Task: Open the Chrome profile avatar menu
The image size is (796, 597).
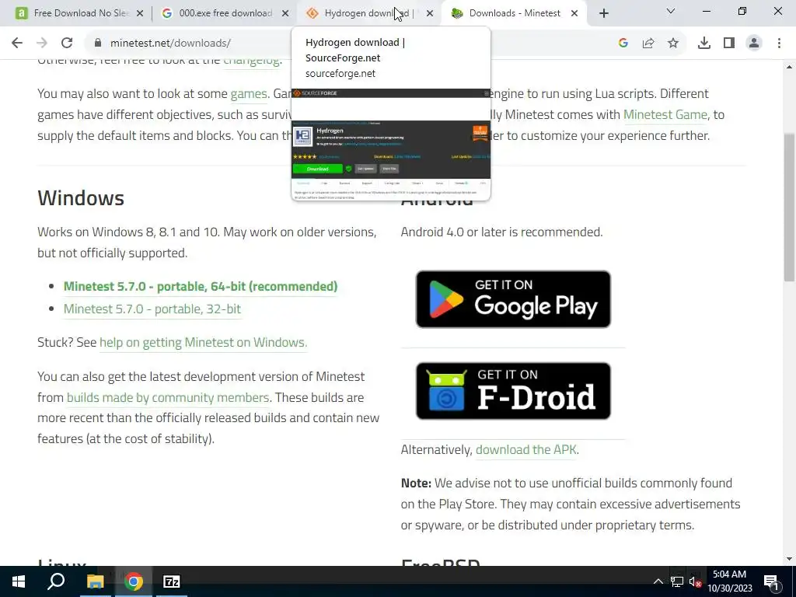Action: (x=754, y=44)
